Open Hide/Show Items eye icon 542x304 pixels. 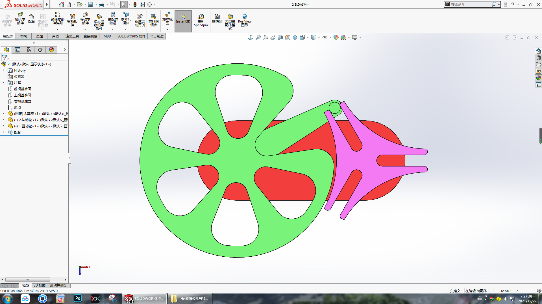click(325, 37)
